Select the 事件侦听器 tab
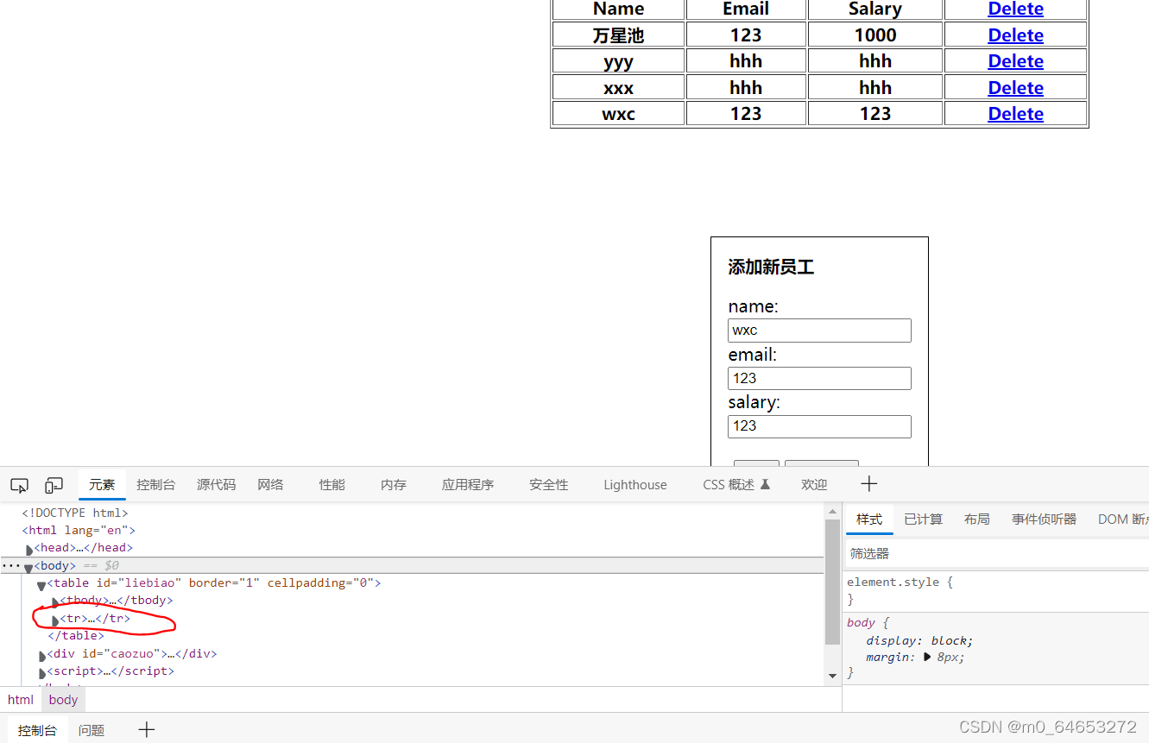 pos(1043,519)
